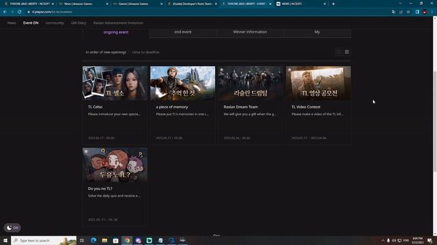Screen dimensions: 437x245
Task: Close the News | Amazon Games tab
Action: click(107, 4)
